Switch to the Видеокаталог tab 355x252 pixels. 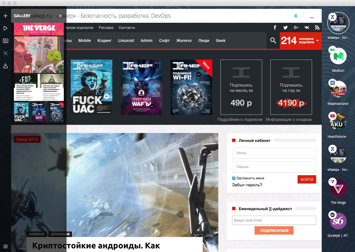(338, 89)
